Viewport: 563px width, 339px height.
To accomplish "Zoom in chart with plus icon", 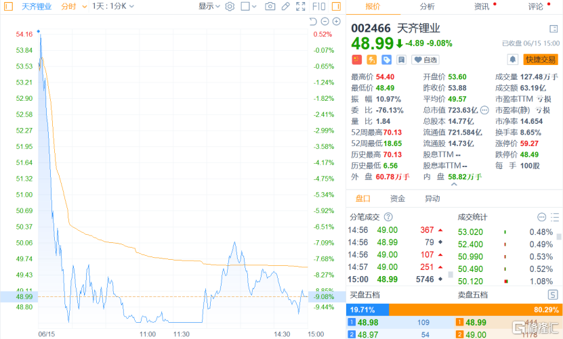I will [x=337, y=22].
